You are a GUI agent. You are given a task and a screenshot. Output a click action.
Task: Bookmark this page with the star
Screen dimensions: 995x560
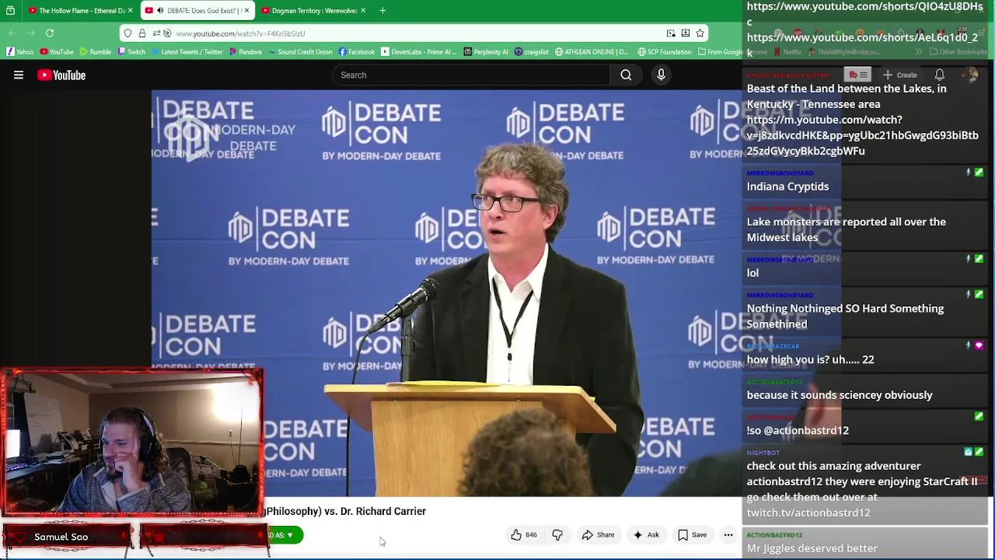point(700,33)
